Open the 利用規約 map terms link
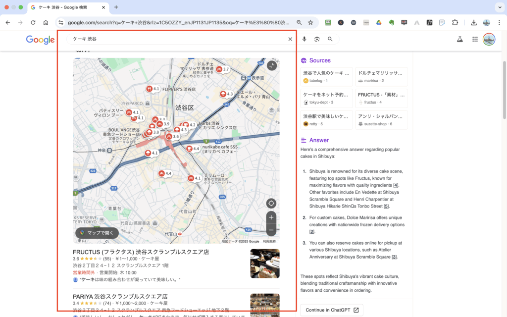The image size is (507, 317). [x=269, y=241]
